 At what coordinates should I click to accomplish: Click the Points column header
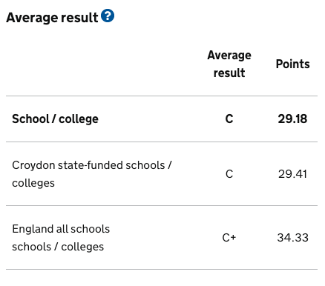point(292,64)
